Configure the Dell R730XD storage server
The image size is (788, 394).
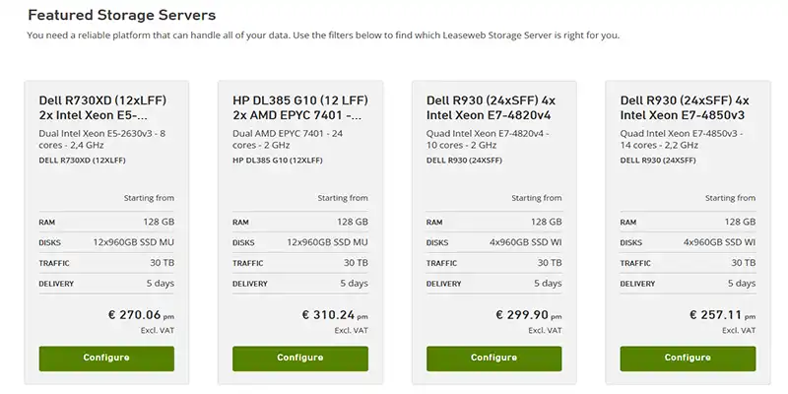(x=106, y=358)
